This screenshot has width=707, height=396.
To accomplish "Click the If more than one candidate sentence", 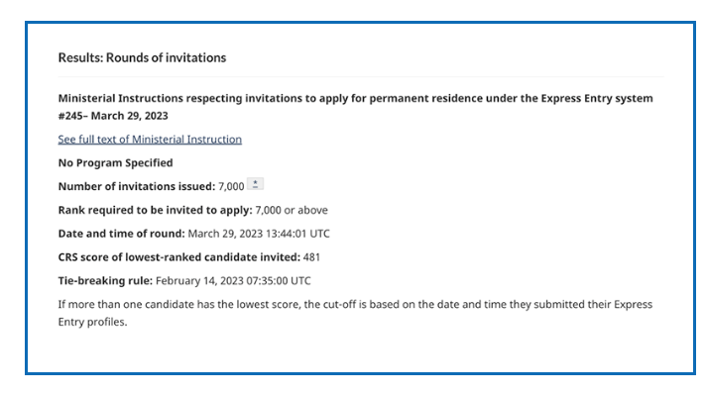I will pos(355,313).
